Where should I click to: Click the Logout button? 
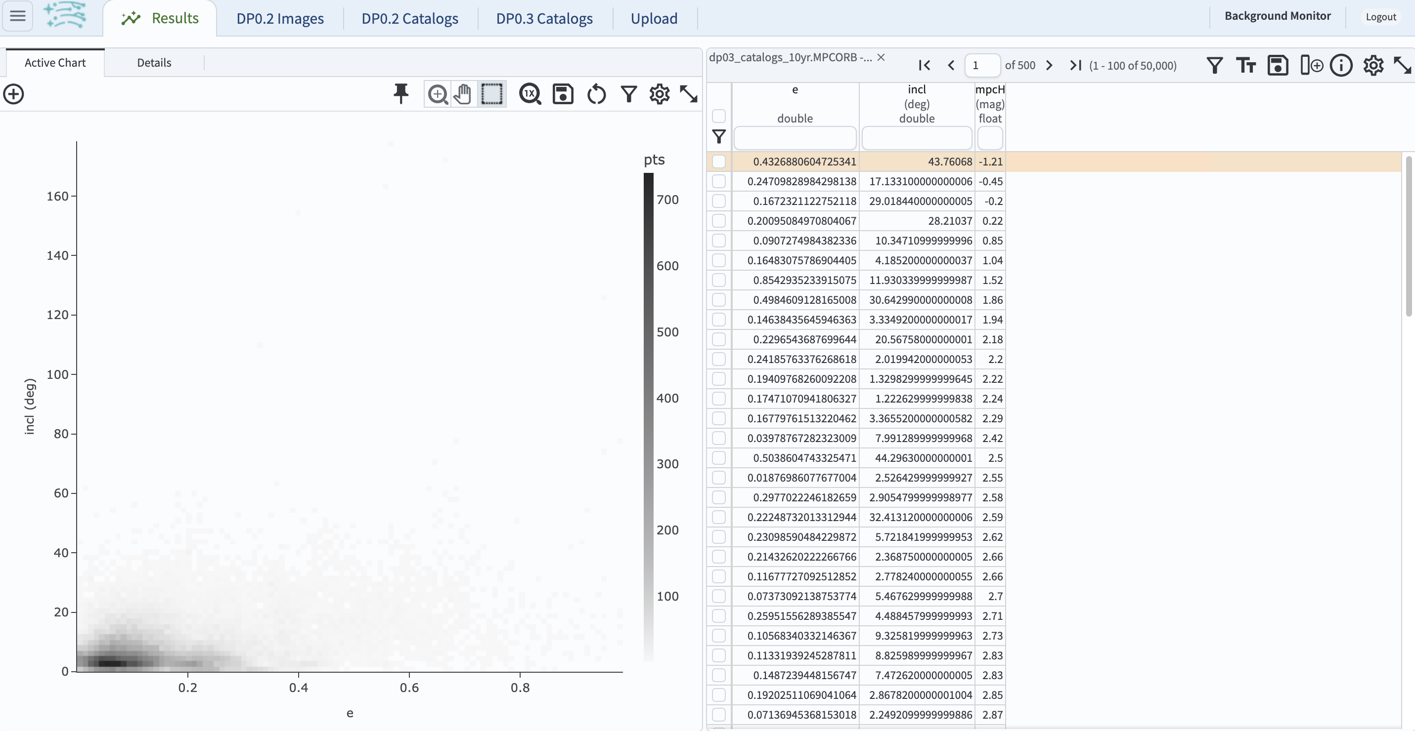[x=1380, y=17]
